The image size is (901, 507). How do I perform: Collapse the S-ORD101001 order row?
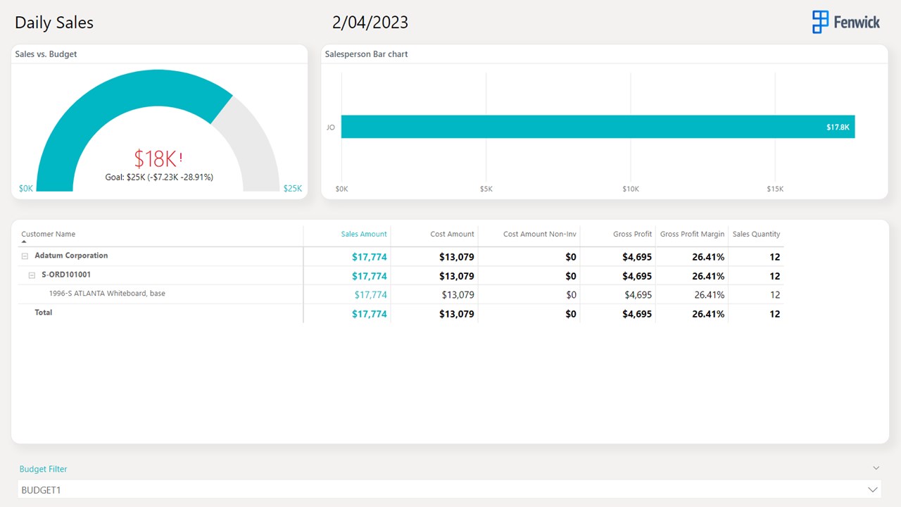(x=32, y=275)
